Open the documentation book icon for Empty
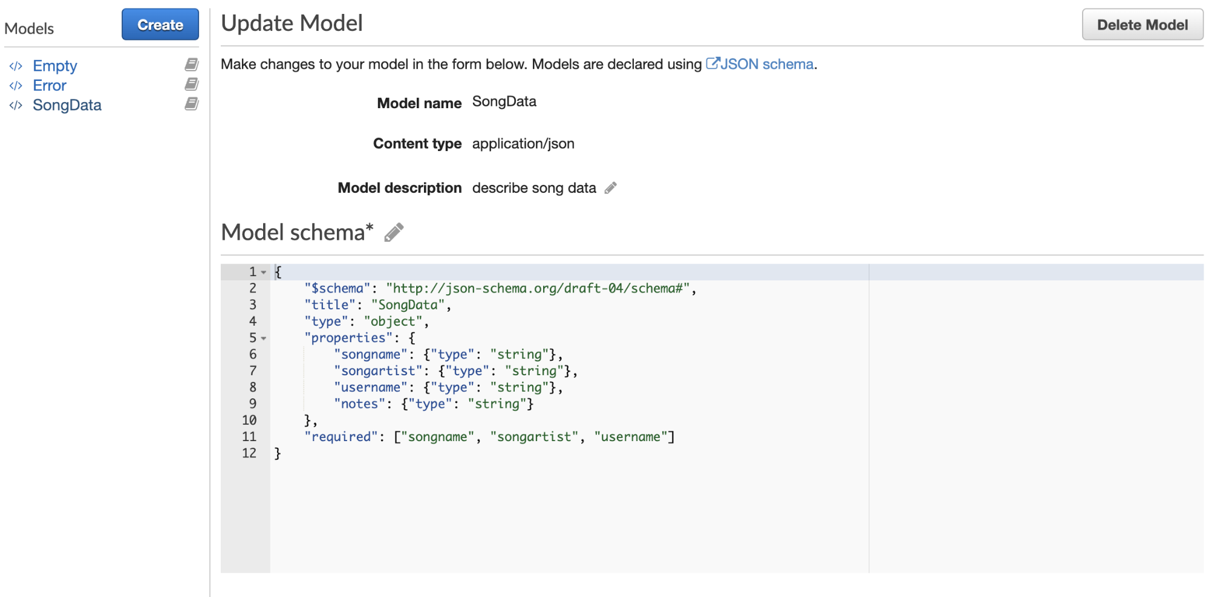Viewport: 1209px width, 597px height. [191, 65]
